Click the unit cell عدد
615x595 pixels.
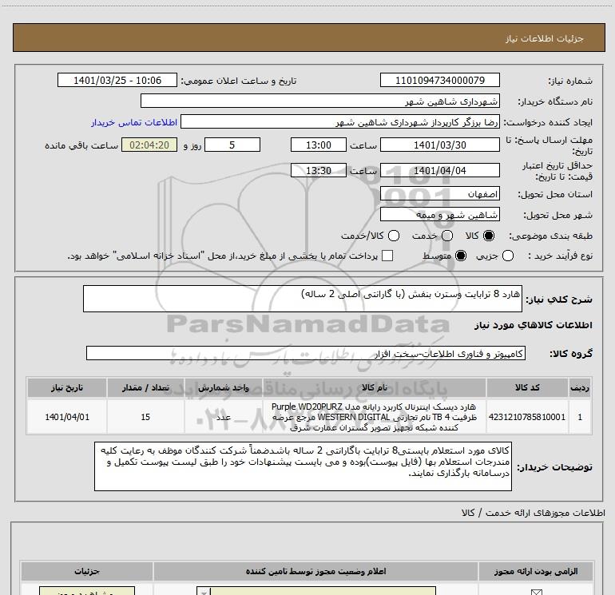(x=223, y=417)
